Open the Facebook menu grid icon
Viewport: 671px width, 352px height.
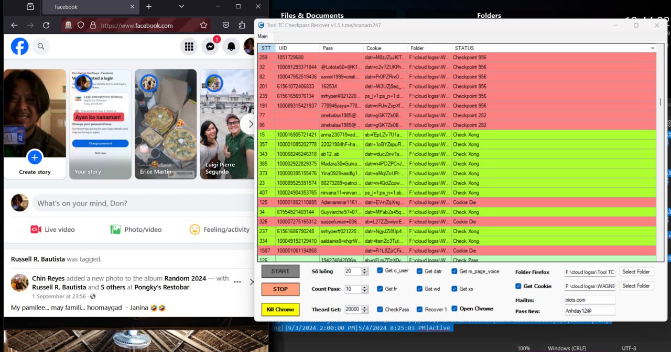pos(189,47)
